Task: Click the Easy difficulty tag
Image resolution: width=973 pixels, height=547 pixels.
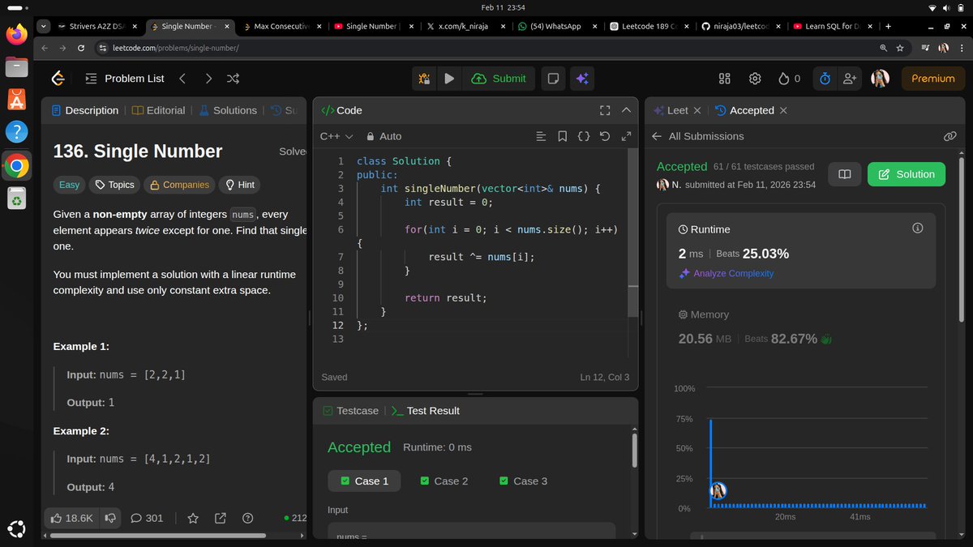Action: pyautogui.click(x=70, y=185)
